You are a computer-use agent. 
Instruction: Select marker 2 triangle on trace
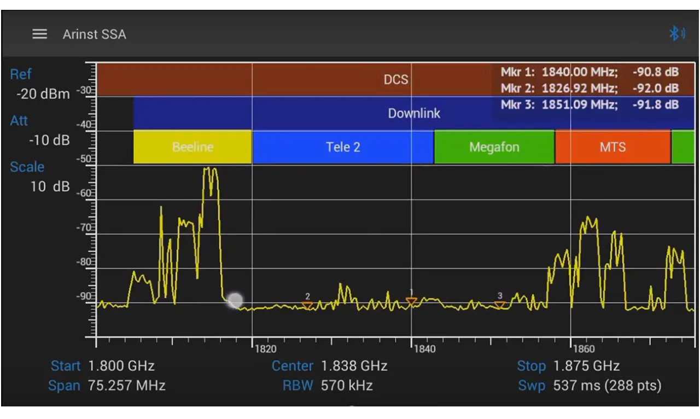(x=307, y=305)
